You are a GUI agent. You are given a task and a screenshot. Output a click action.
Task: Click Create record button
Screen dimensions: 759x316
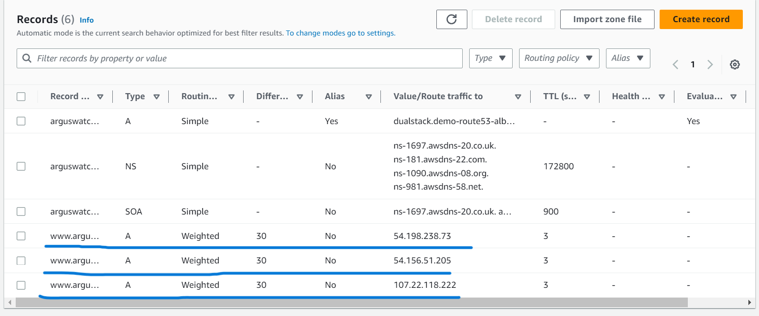click(x=701, y=19)
